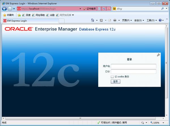Click the compatibility view icon

pyautogui.click(x=99, y=9)
